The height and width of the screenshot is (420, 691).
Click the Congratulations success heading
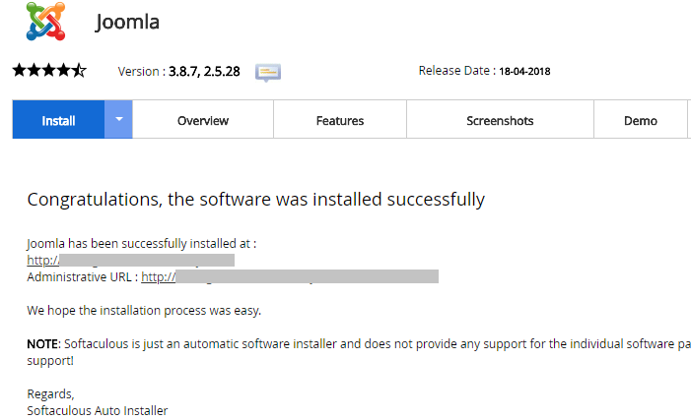click(256, 200)
